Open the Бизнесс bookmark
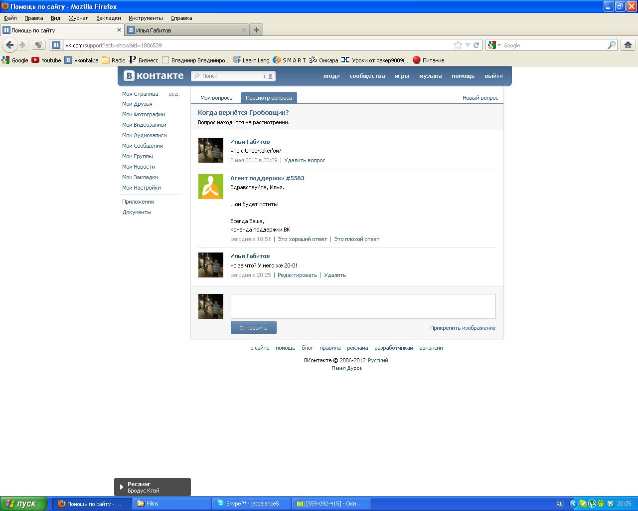Image resolution: width=638 pixels, height=511 pixels. [144, 60]
